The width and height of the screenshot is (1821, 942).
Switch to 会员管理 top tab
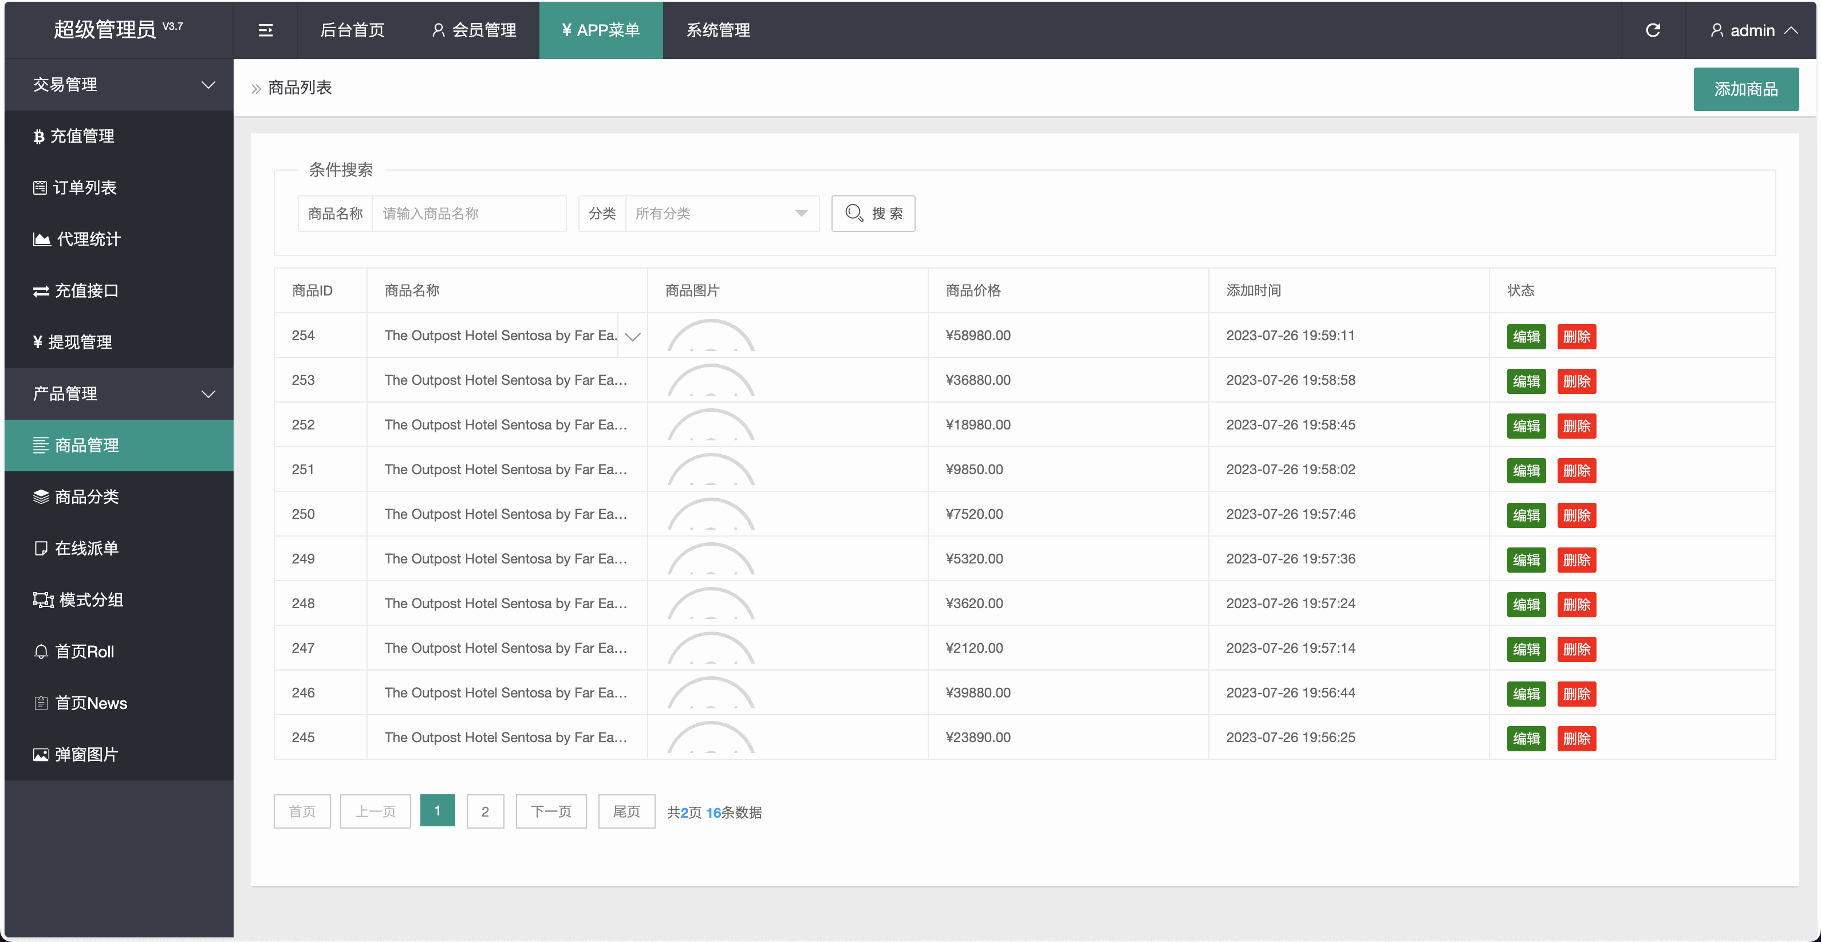tap(474, 30)
